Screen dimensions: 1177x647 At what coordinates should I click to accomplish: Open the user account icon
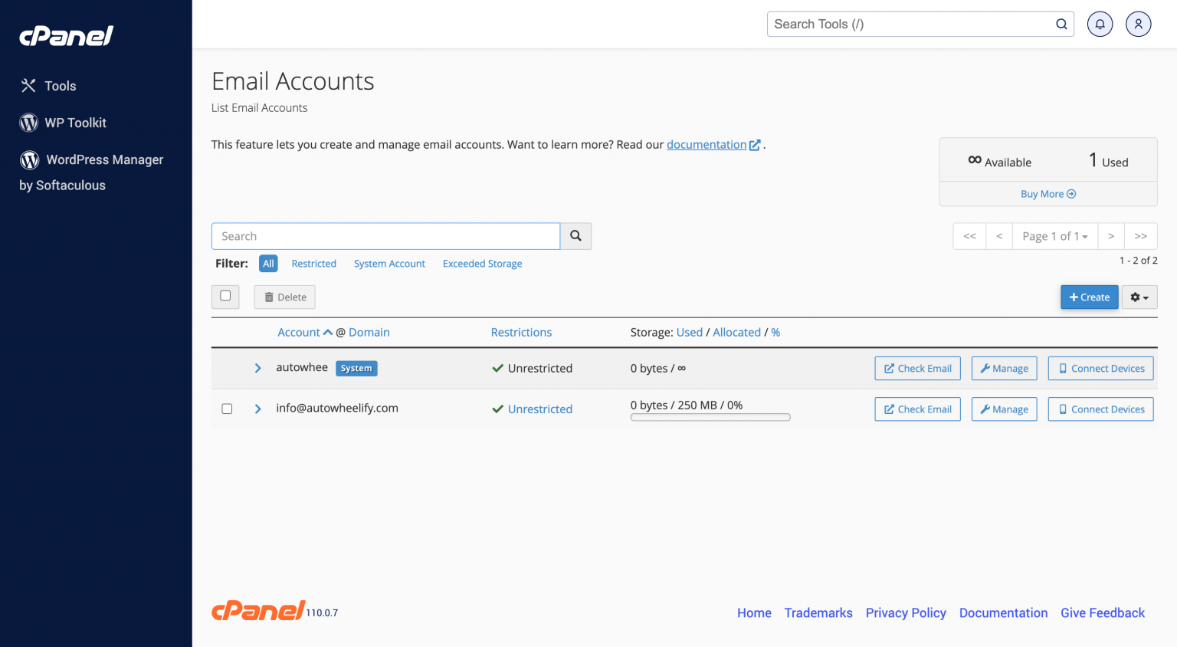tap(1138, 24)
